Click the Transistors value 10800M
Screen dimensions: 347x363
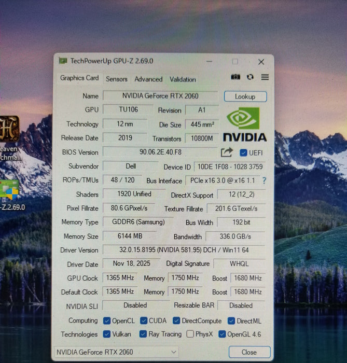(202, 138)
